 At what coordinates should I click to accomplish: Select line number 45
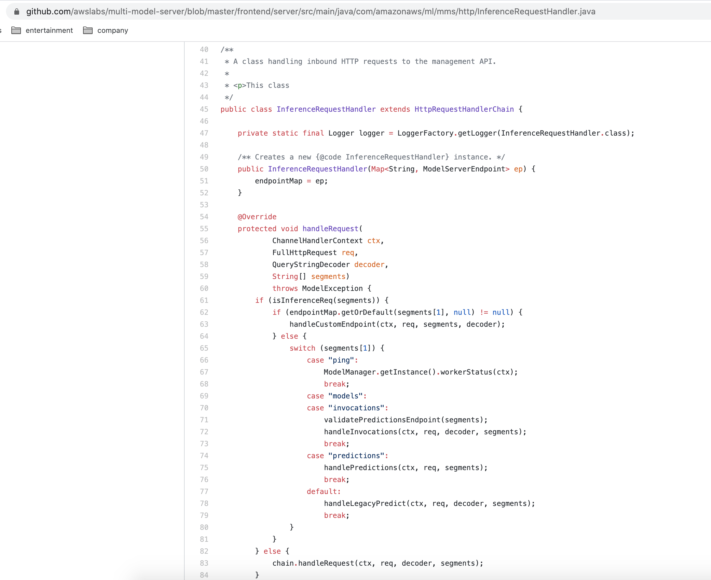point(204,109)
